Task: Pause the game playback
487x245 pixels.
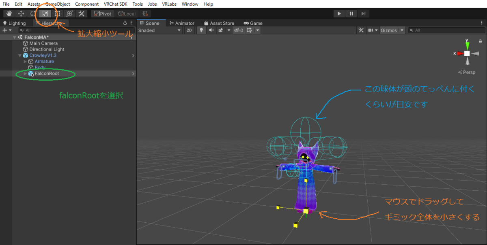Action: point(351,13)
